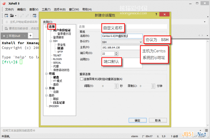Click the 端口号 port number field

(x=108, y=54)
